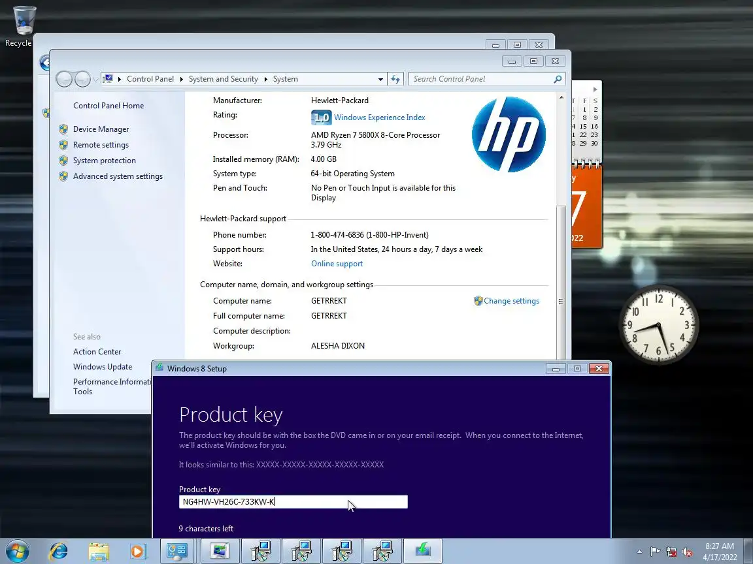
Task: Open Device Manager link
Action: coord(101,129)
